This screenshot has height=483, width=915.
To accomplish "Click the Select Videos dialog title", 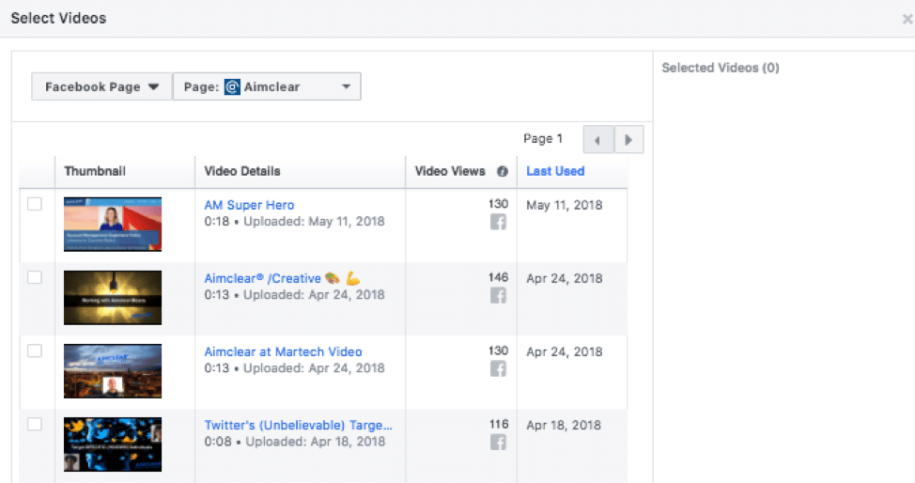I will (58, 18).
